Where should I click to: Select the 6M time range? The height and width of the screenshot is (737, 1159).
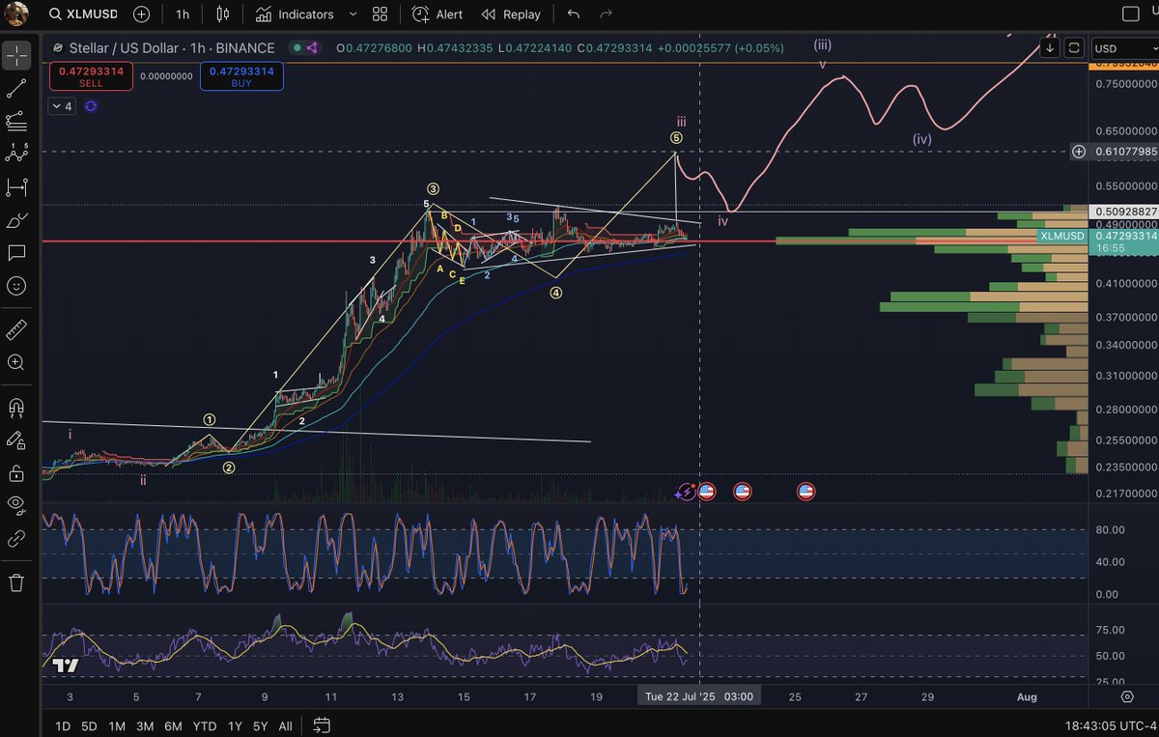pos(173,725)
